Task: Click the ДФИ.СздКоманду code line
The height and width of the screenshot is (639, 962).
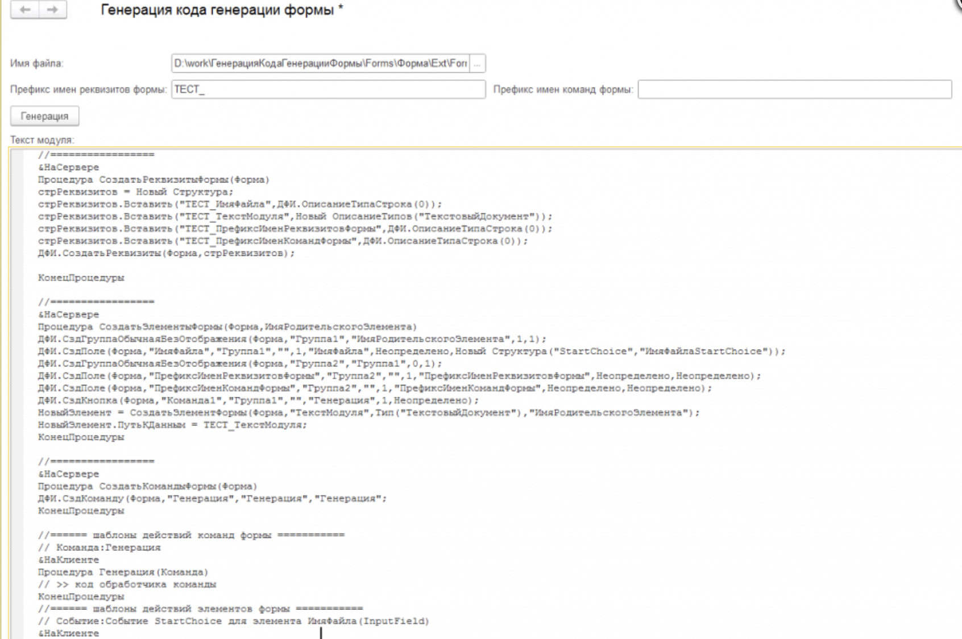Action: tap(212, 499)
